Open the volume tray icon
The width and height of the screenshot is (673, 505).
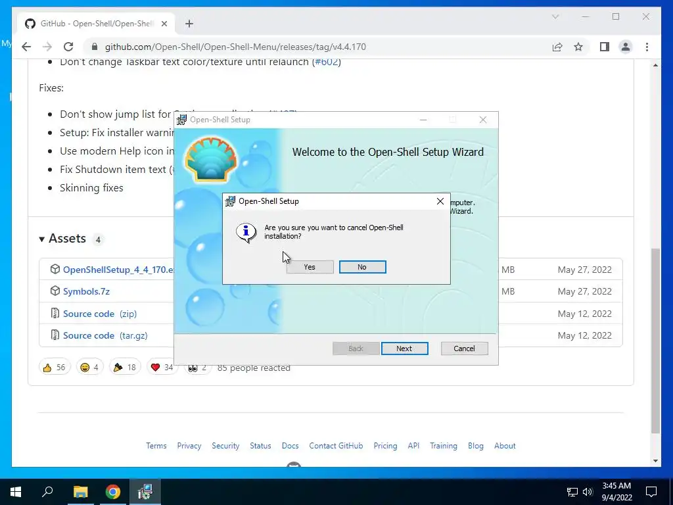588,492
